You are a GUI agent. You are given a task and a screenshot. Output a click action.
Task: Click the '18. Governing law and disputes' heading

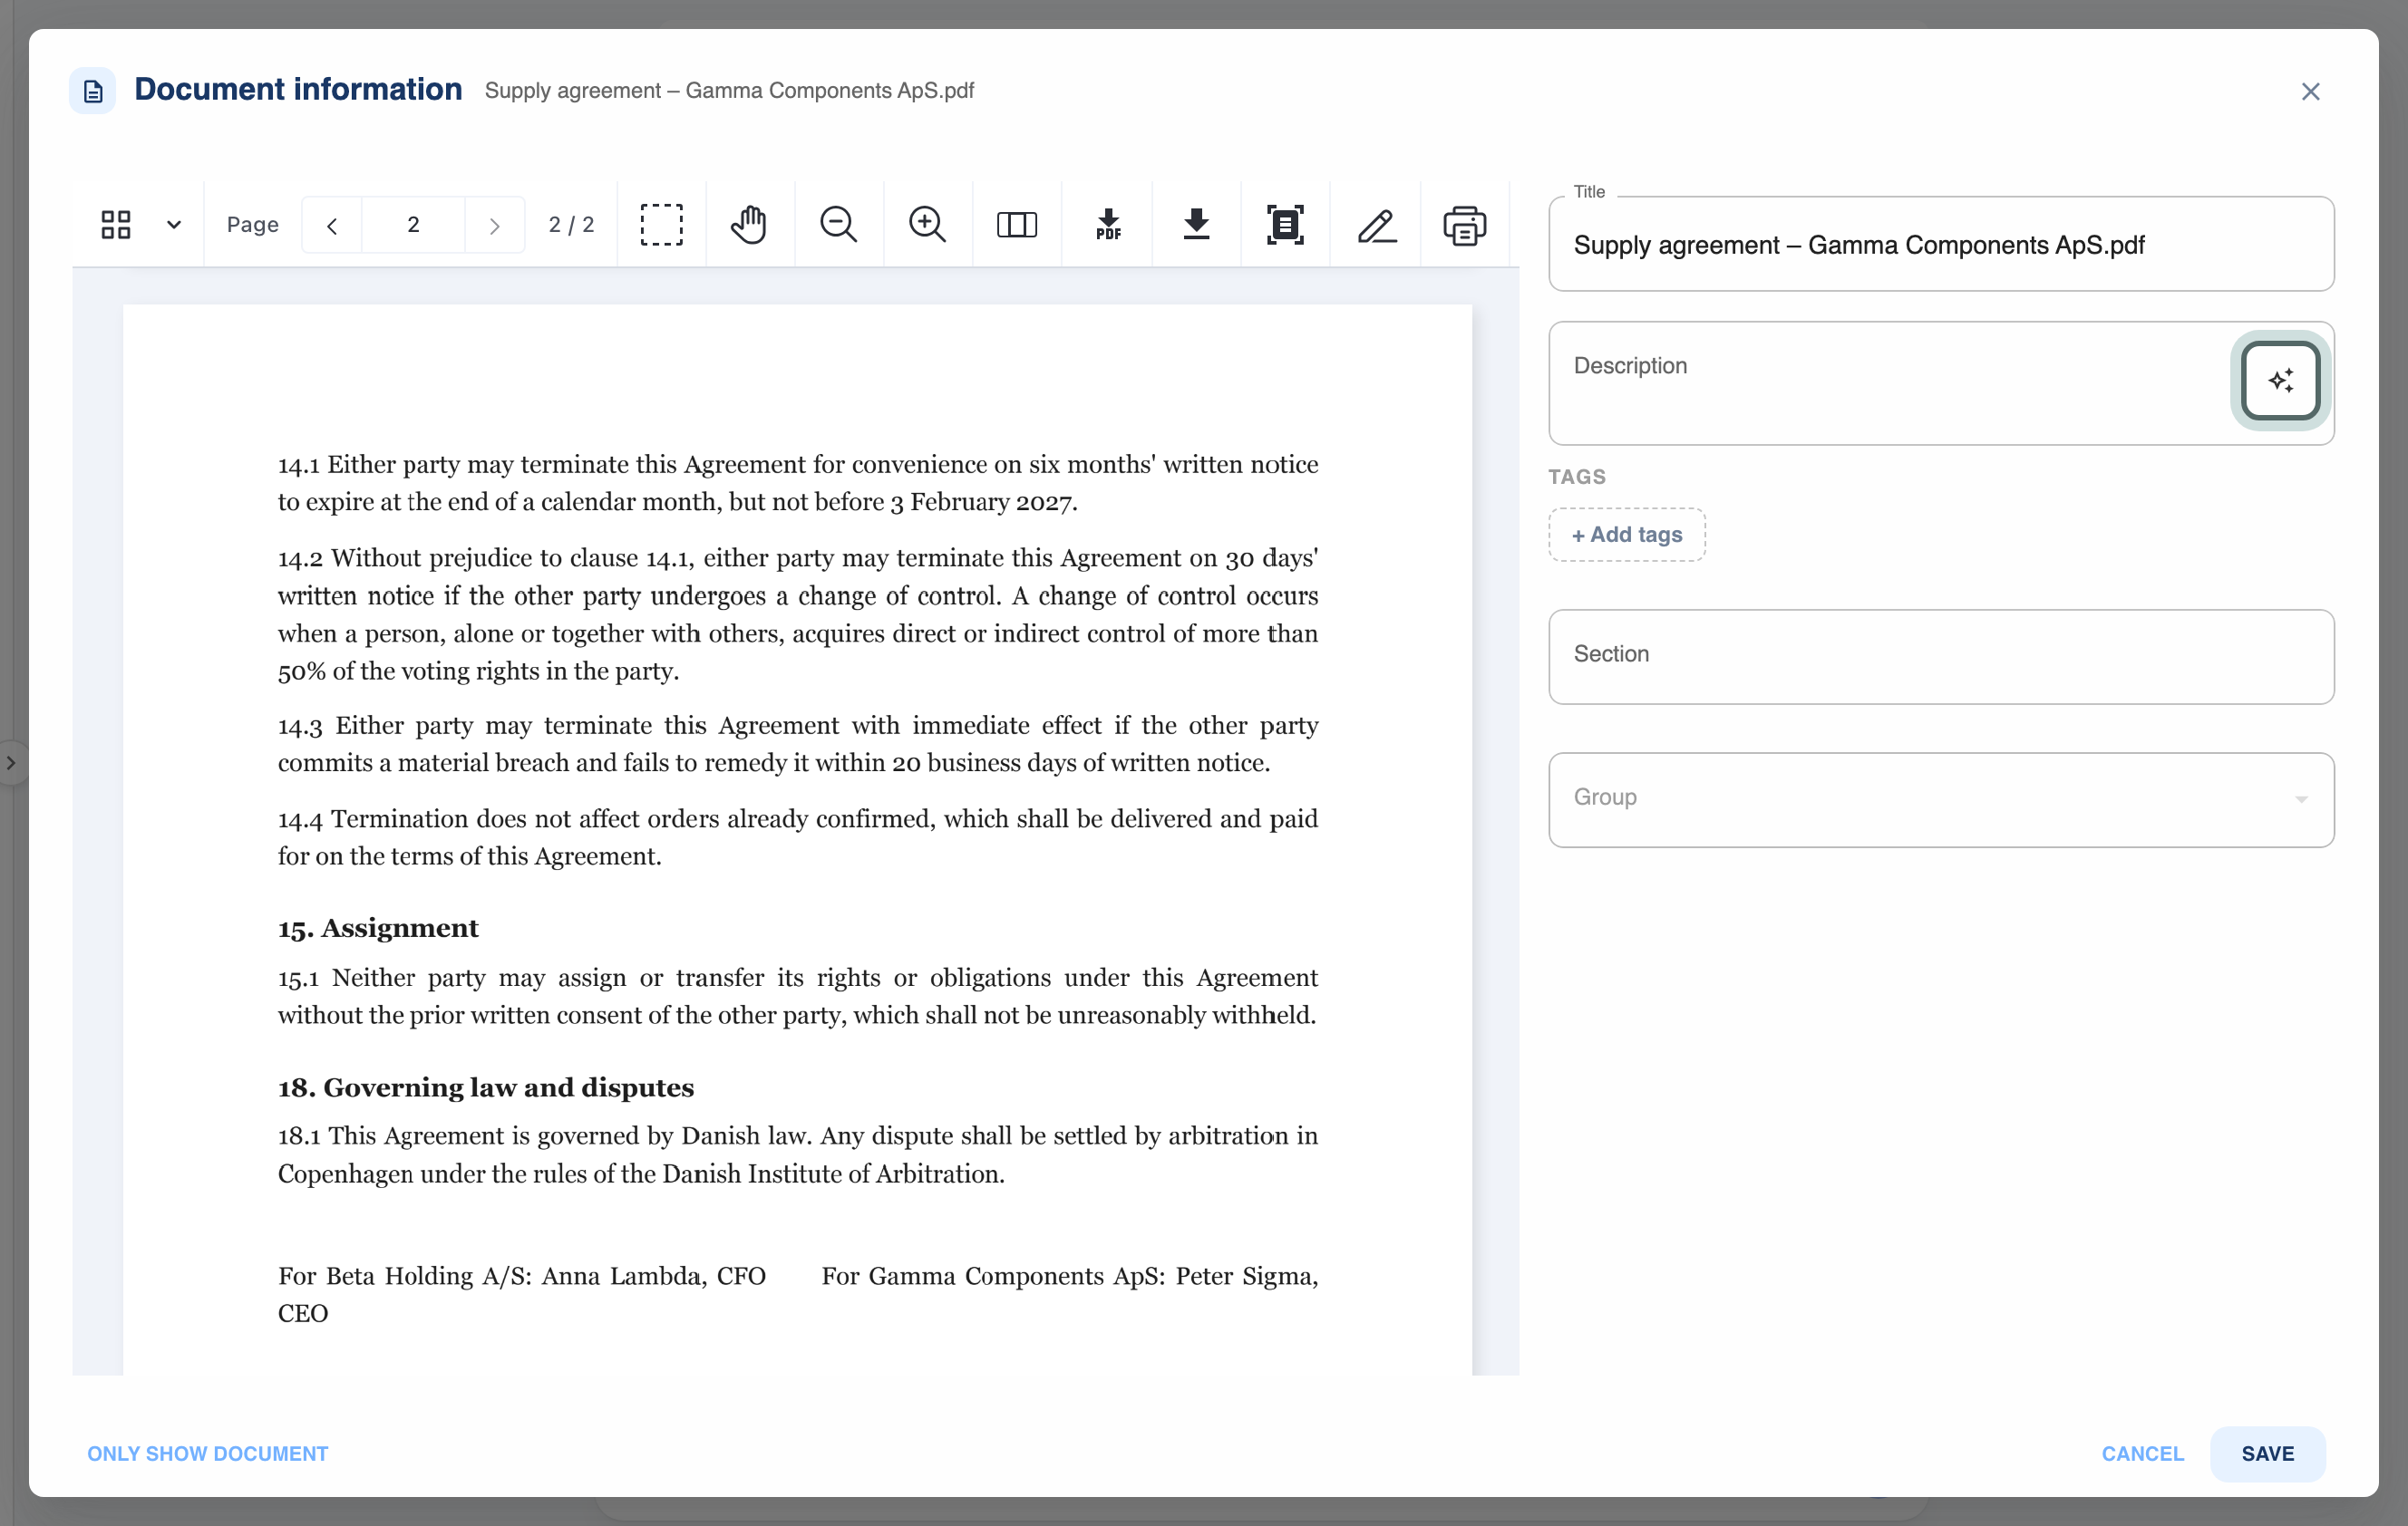[486, 1087]
